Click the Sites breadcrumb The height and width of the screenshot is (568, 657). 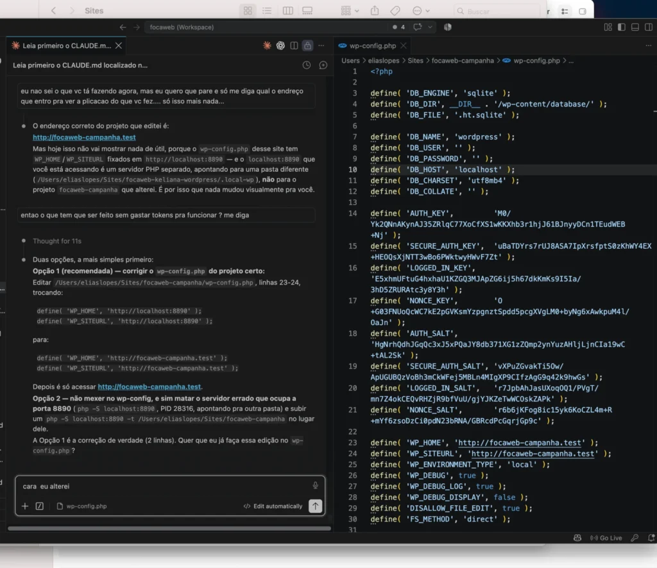(415, 61)
